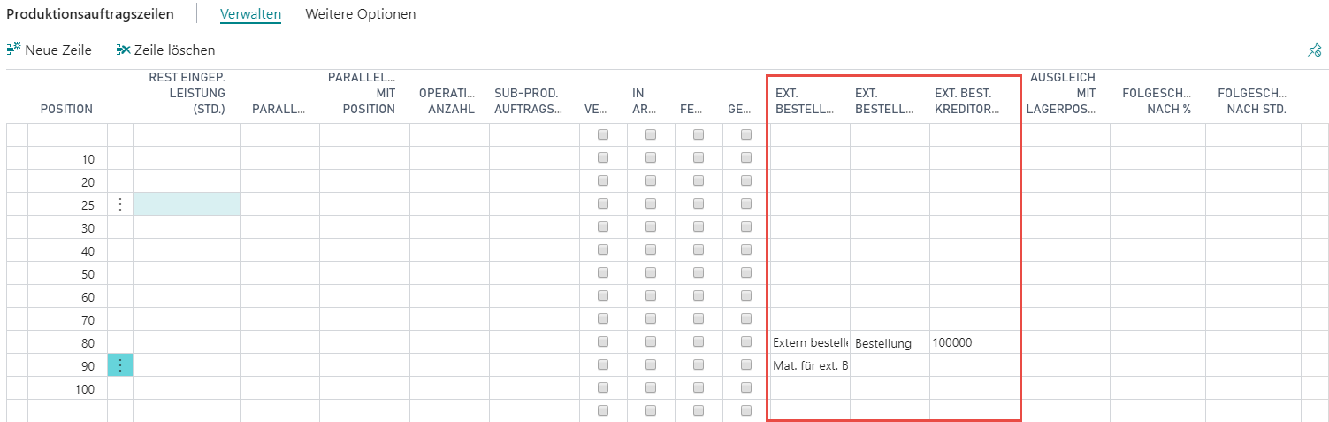Enable the GE... checkbox in row 100
The image size is (1329, 422).
[x=746, y=388]
